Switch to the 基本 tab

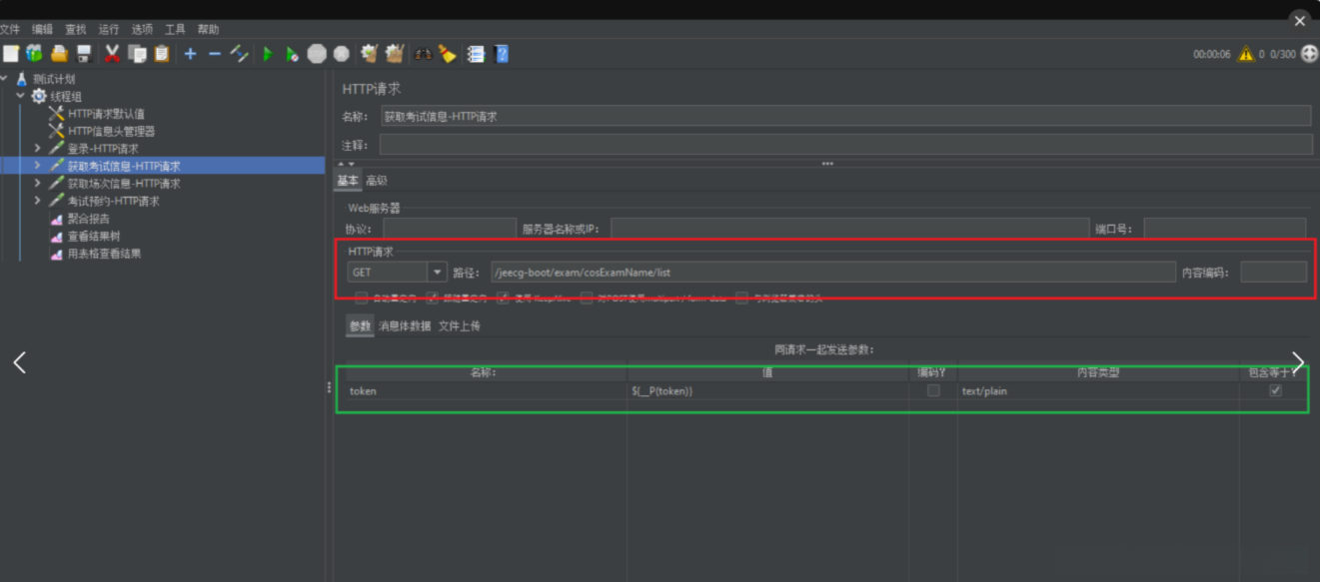(347, 181)
